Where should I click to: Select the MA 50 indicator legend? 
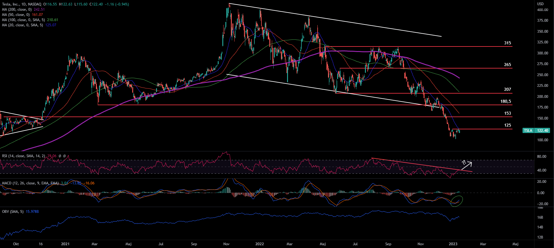pos(16,15)
